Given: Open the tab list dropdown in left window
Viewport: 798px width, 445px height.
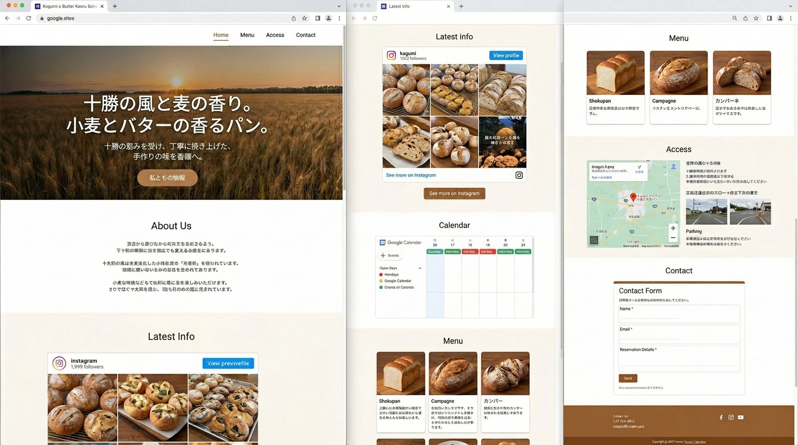Looking at the screenshot, I should (339, 6).
